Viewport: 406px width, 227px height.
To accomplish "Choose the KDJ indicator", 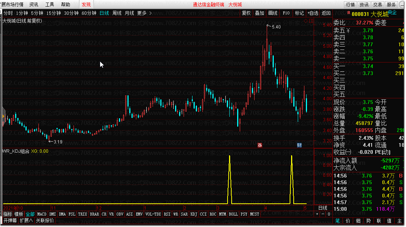I will [194, 214].
